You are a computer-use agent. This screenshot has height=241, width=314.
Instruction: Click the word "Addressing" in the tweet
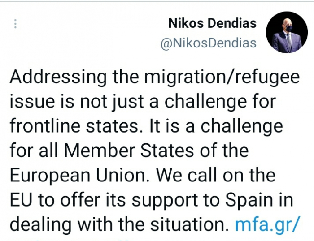pos(52,77)
